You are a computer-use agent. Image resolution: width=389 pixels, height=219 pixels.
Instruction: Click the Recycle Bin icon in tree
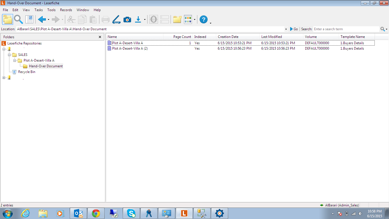click(x=15, y=72)
